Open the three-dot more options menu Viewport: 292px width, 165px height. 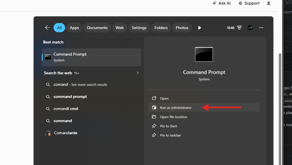click(x=261, y=28)
